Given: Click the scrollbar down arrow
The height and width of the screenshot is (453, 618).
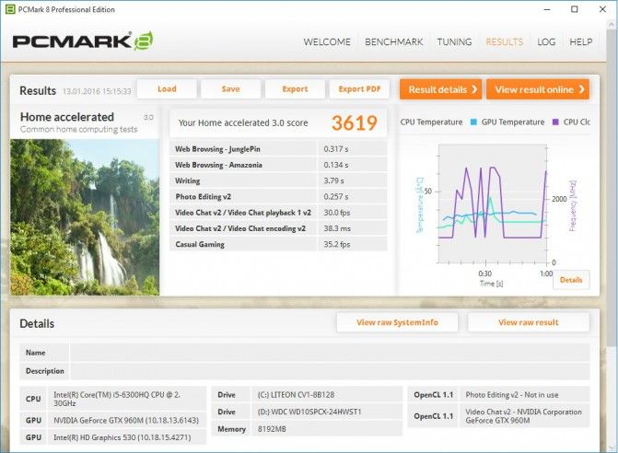Looking at the screenshot, I should pyautogui.click(x=612, y=447).
